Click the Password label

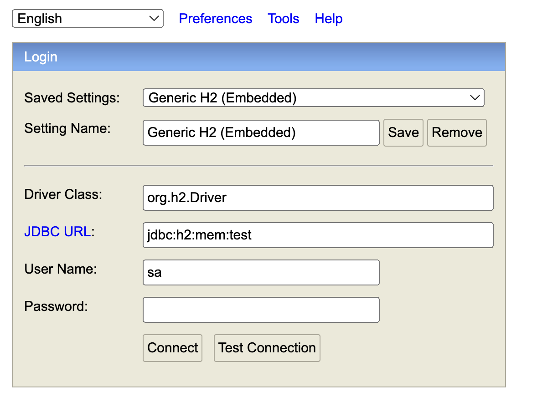(56, 306)
